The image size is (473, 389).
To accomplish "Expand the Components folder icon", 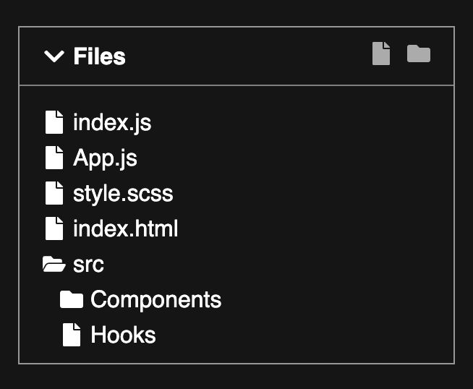I will (72, 299).
